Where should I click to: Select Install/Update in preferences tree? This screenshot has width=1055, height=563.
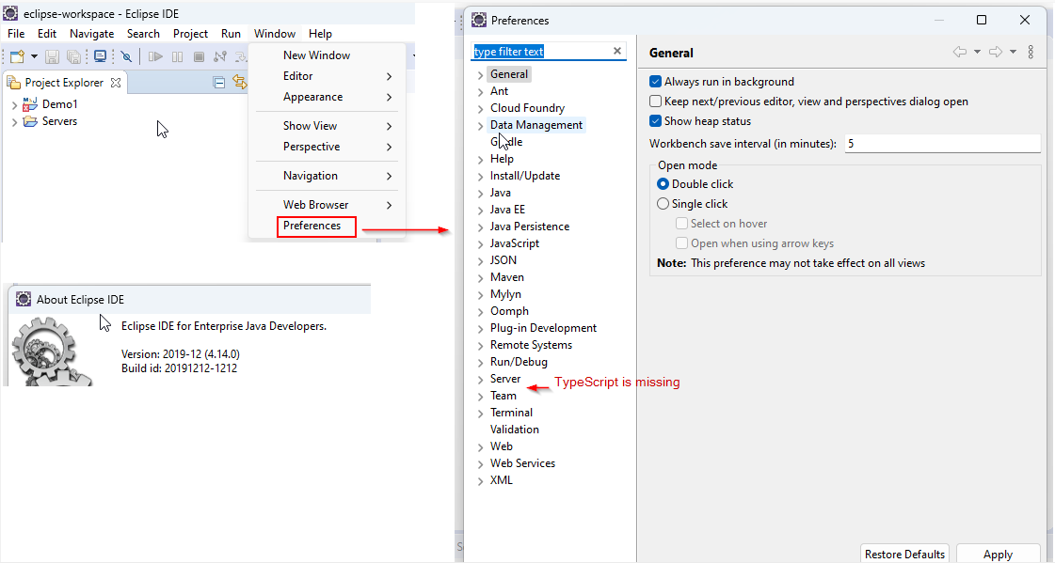point(525,176)
